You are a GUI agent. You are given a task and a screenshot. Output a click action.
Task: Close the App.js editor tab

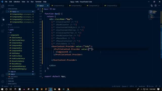pyautogui.click(x=48, y=6)
